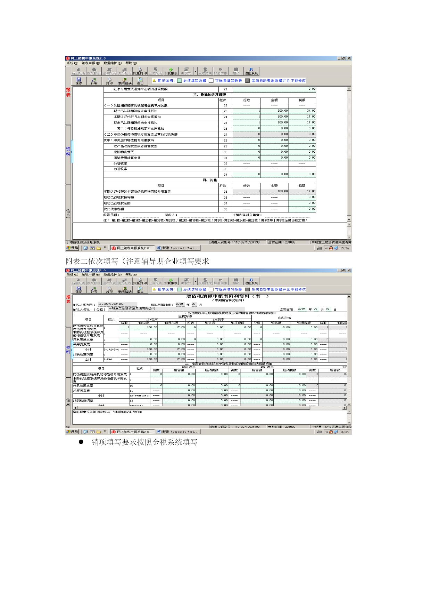Click the 200.00 金额 cell in row 23
The height and width of the screenshot is (610, 431).
pos(274,111)
